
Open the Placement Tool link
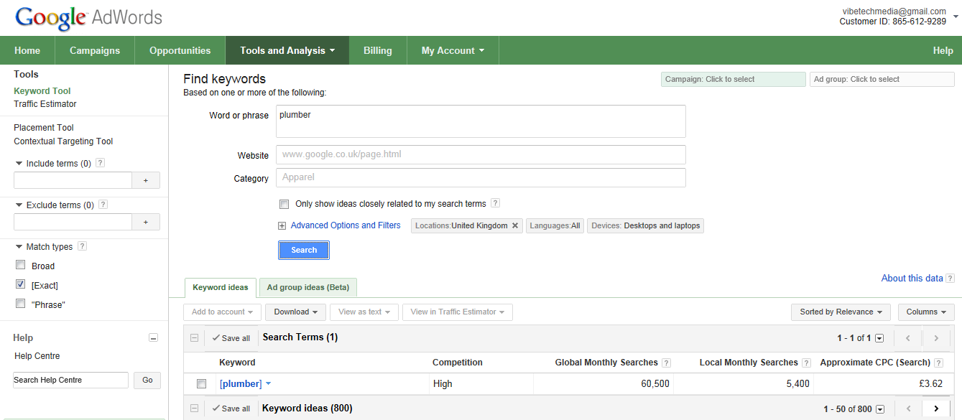pyautogui.click(x=44, y=128)
